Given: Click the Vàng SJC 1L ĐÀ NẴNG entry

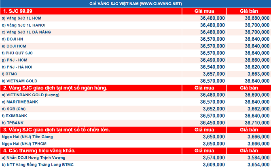Looking at the screenshot, I should tap(26, 32).
